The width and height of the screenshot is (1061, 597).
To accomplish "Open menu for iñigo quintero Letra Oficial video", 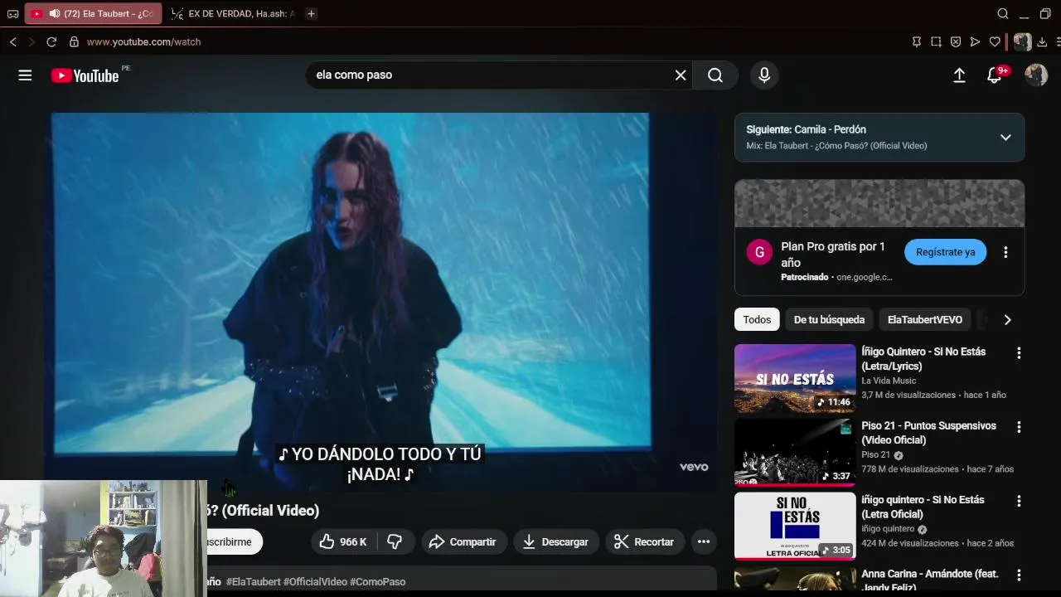I will (1019, 502).
